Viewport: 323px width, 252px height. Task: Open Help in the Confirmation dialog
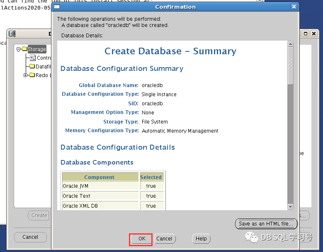(201, 239)
